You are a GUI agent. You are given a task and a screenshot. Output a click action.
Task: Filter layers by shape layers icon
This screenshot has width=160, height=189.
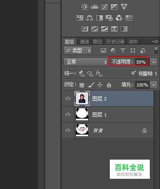133,51
